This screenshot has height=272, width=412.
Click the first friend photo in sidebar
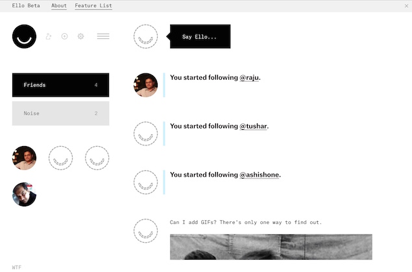pyautogui.click(x=24, y=158)
